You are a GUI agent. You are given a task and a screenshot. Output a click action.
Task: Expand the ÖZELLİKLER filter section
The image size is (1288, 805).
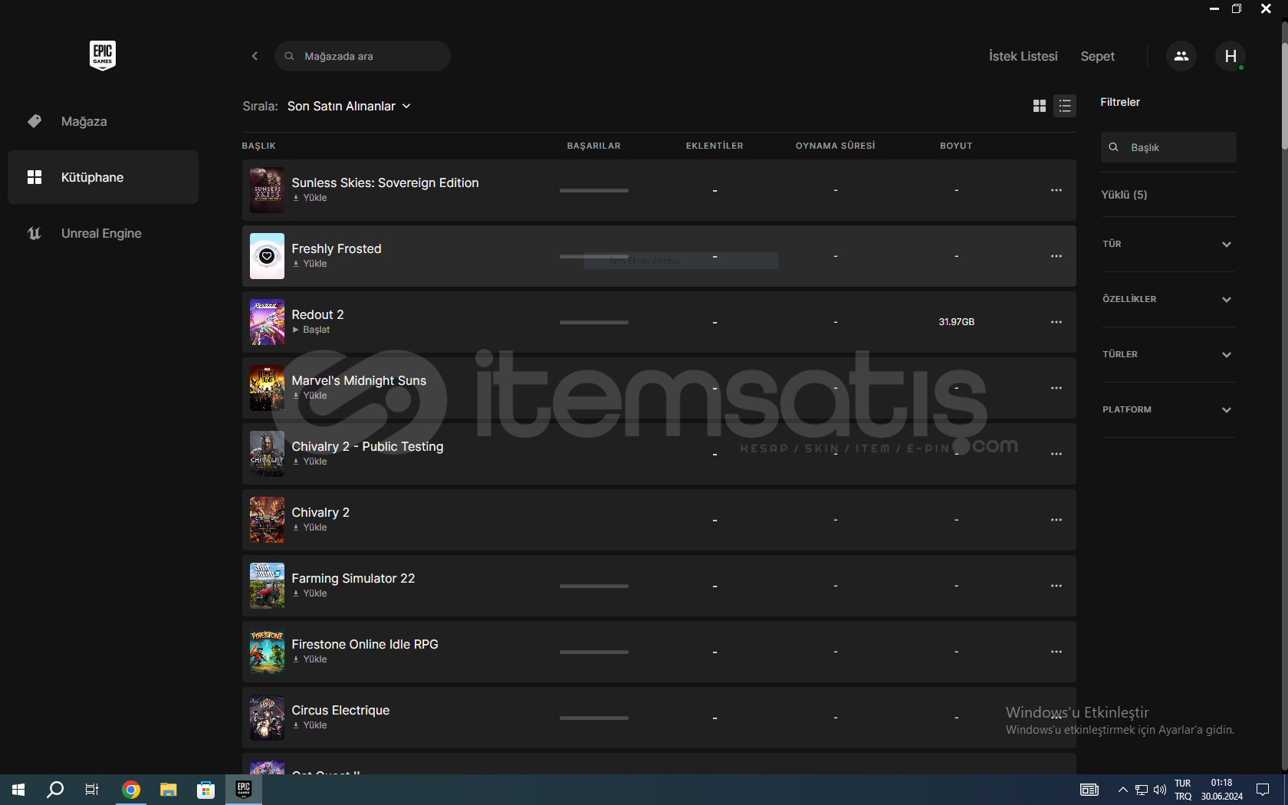[x=1168, y=299]
